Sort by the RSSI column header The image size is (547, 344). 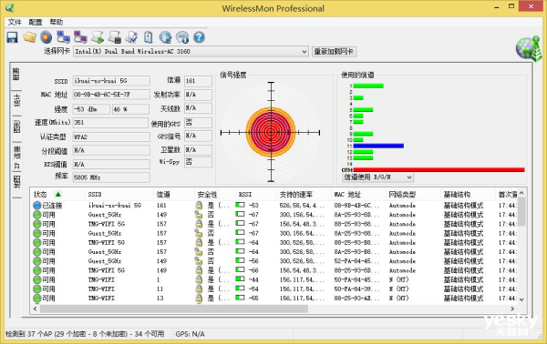click(255, 194)
